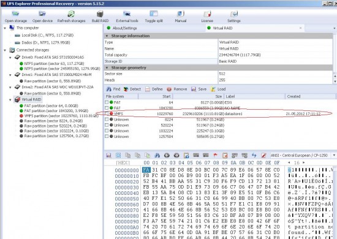The height and width of the screenshot is (239, 337).
Task: Sort by the File system column header
Action: coord(121,96)
